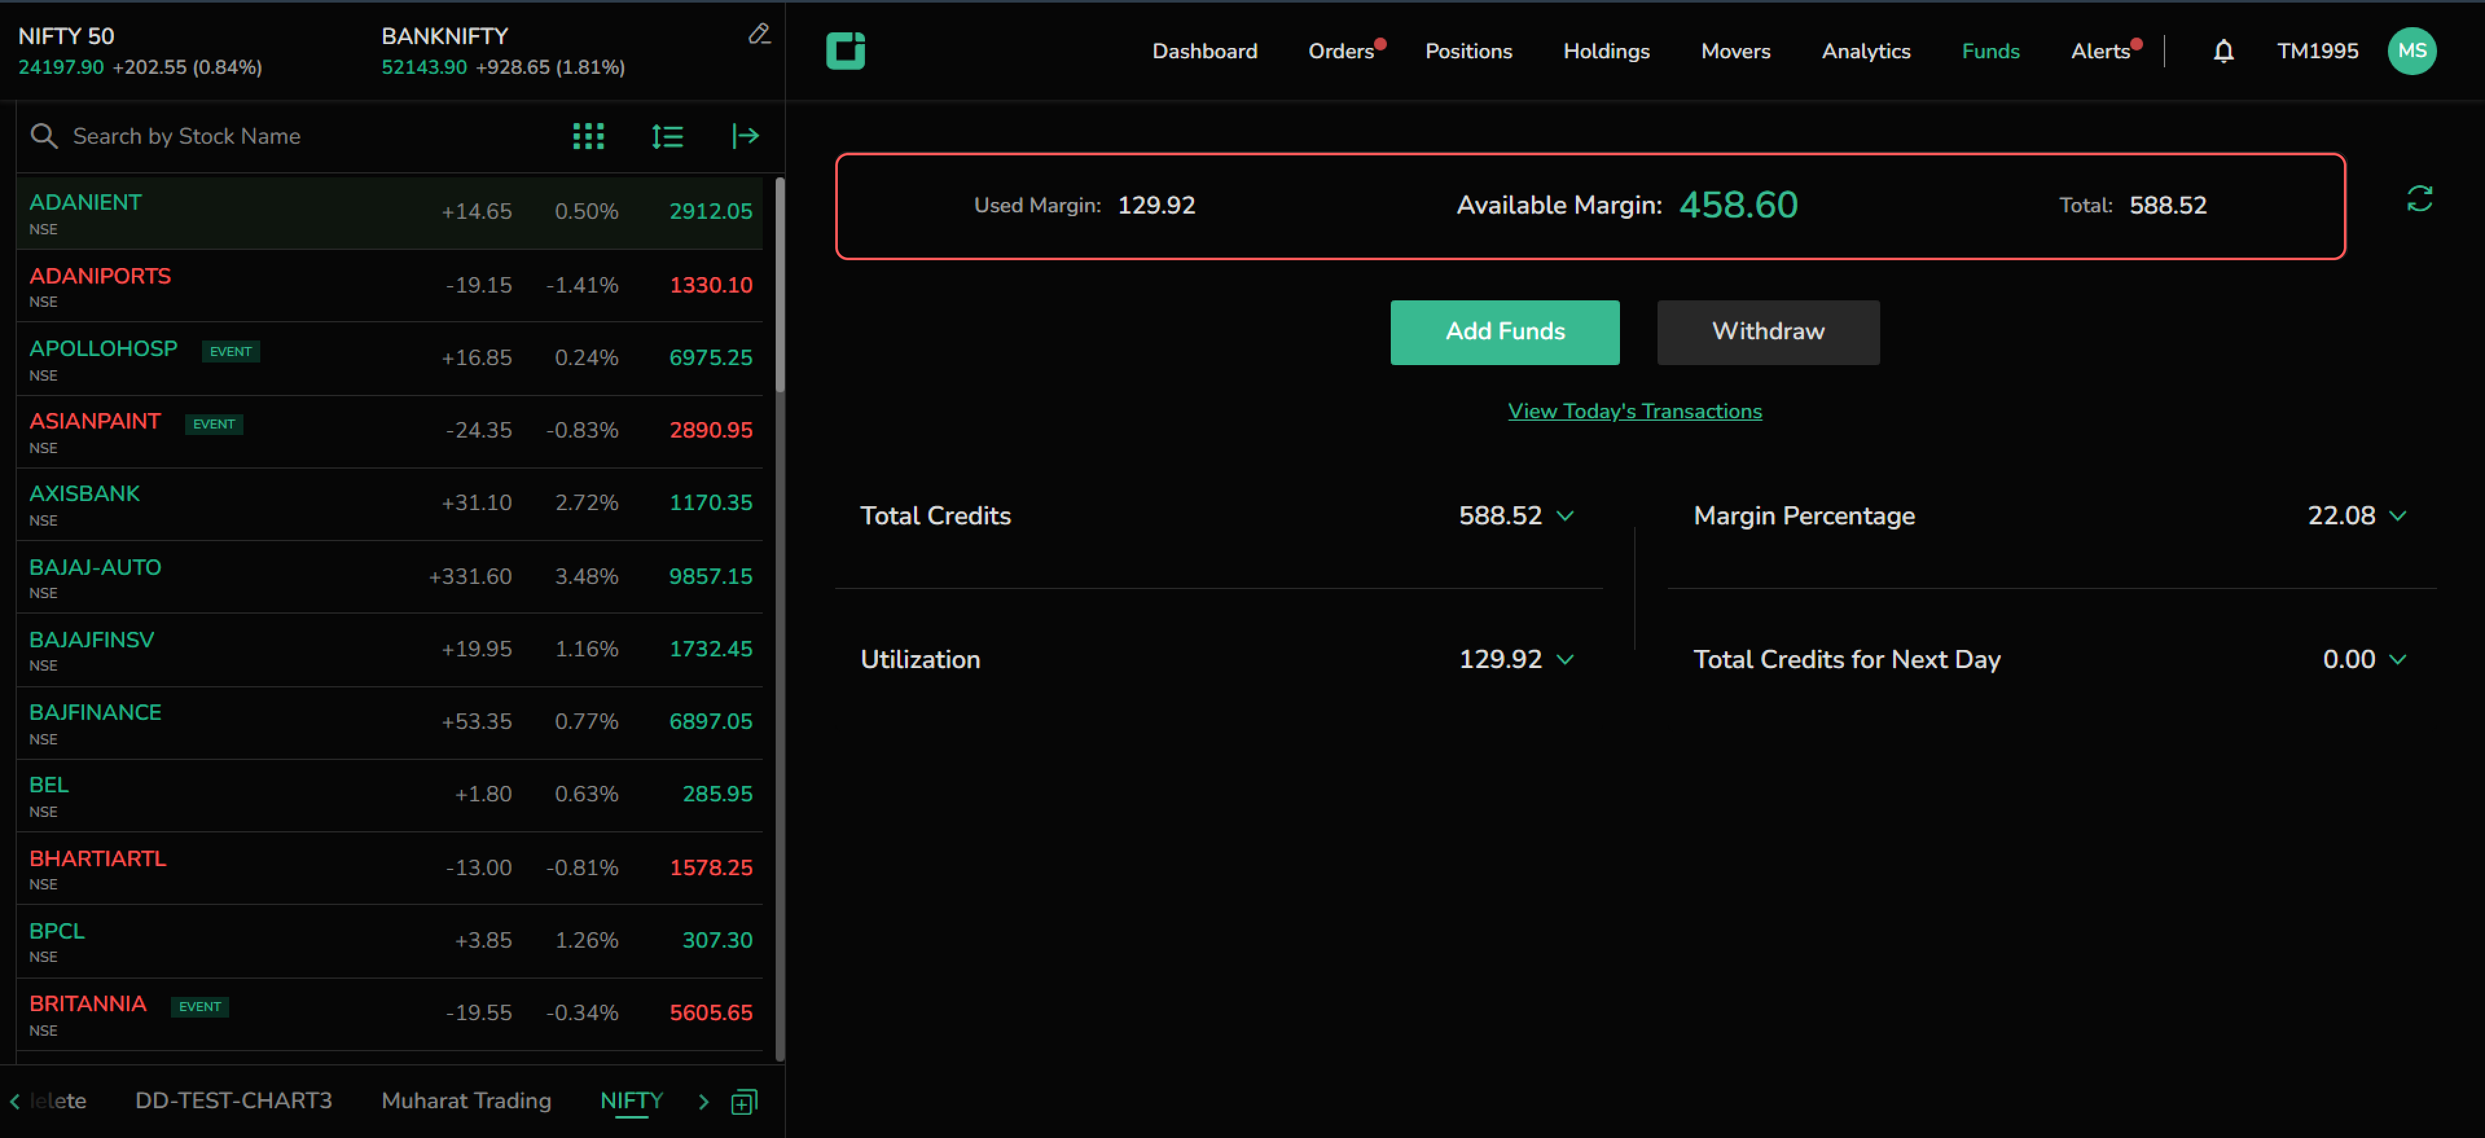Image resolution: width=2485 pixels, height=1138 pixels.
Task: Click the edit pencil icon beside BANKNIFTY
Action: [x=759, y=35]
